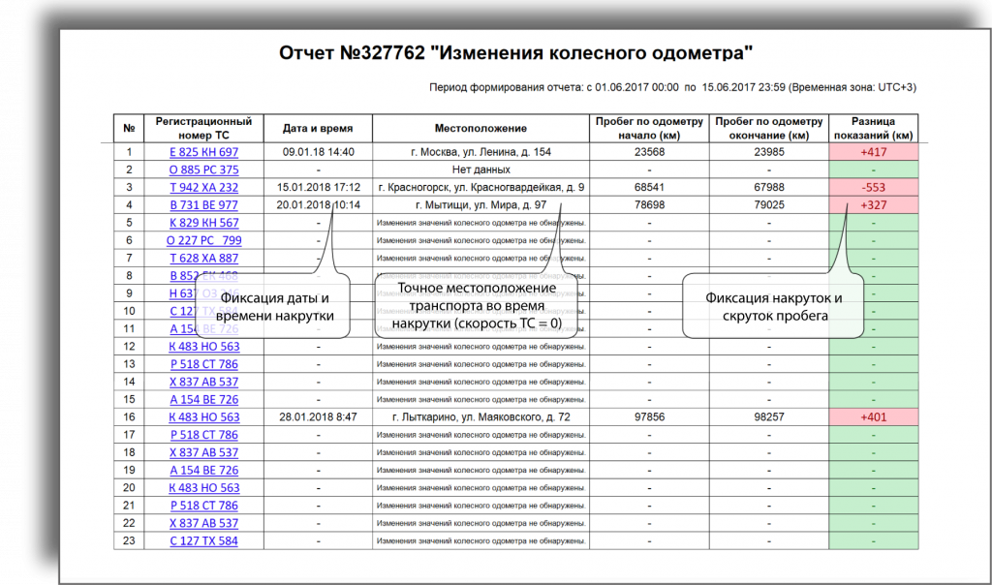The image size is (992, 585).
Task: Open Р 518 СТ 786 link in row 21
Action: 203,506
